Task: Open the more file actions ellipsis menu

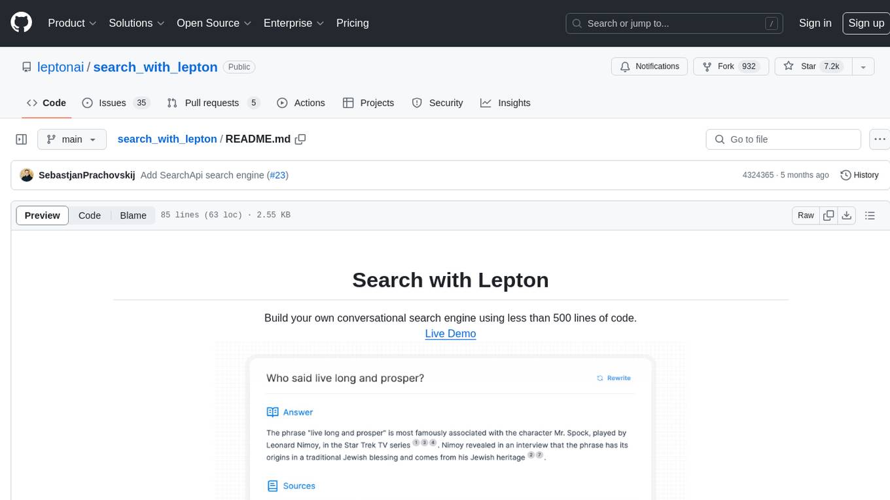Action: coord(880,139)
